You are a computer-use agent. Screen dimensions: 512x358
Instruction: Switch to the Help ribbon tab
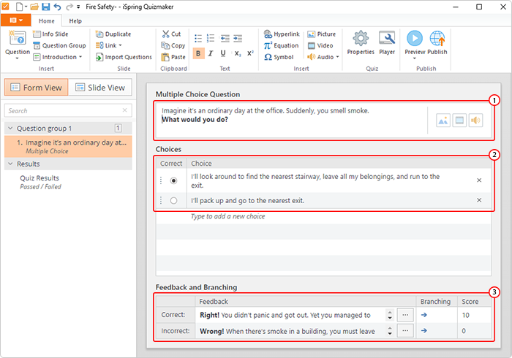tap(75, 21)
